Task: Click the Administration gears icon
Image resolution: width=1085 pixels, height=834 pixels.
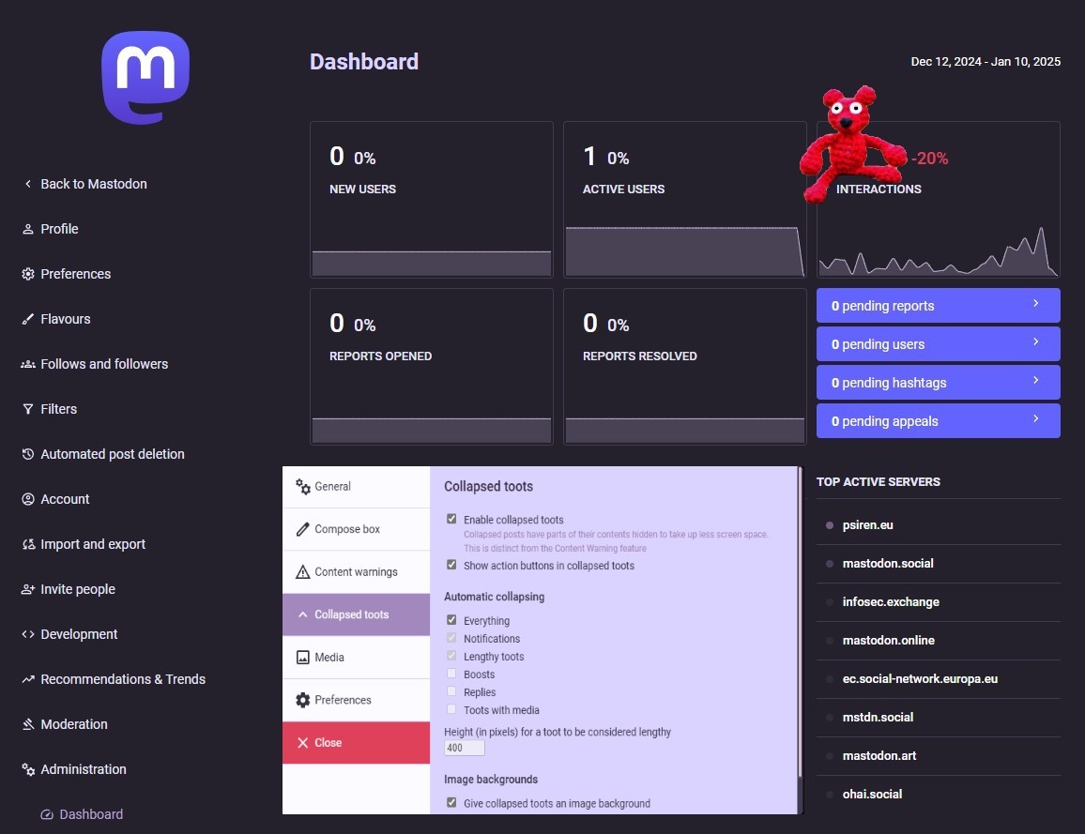Action: tap(27, 769)
